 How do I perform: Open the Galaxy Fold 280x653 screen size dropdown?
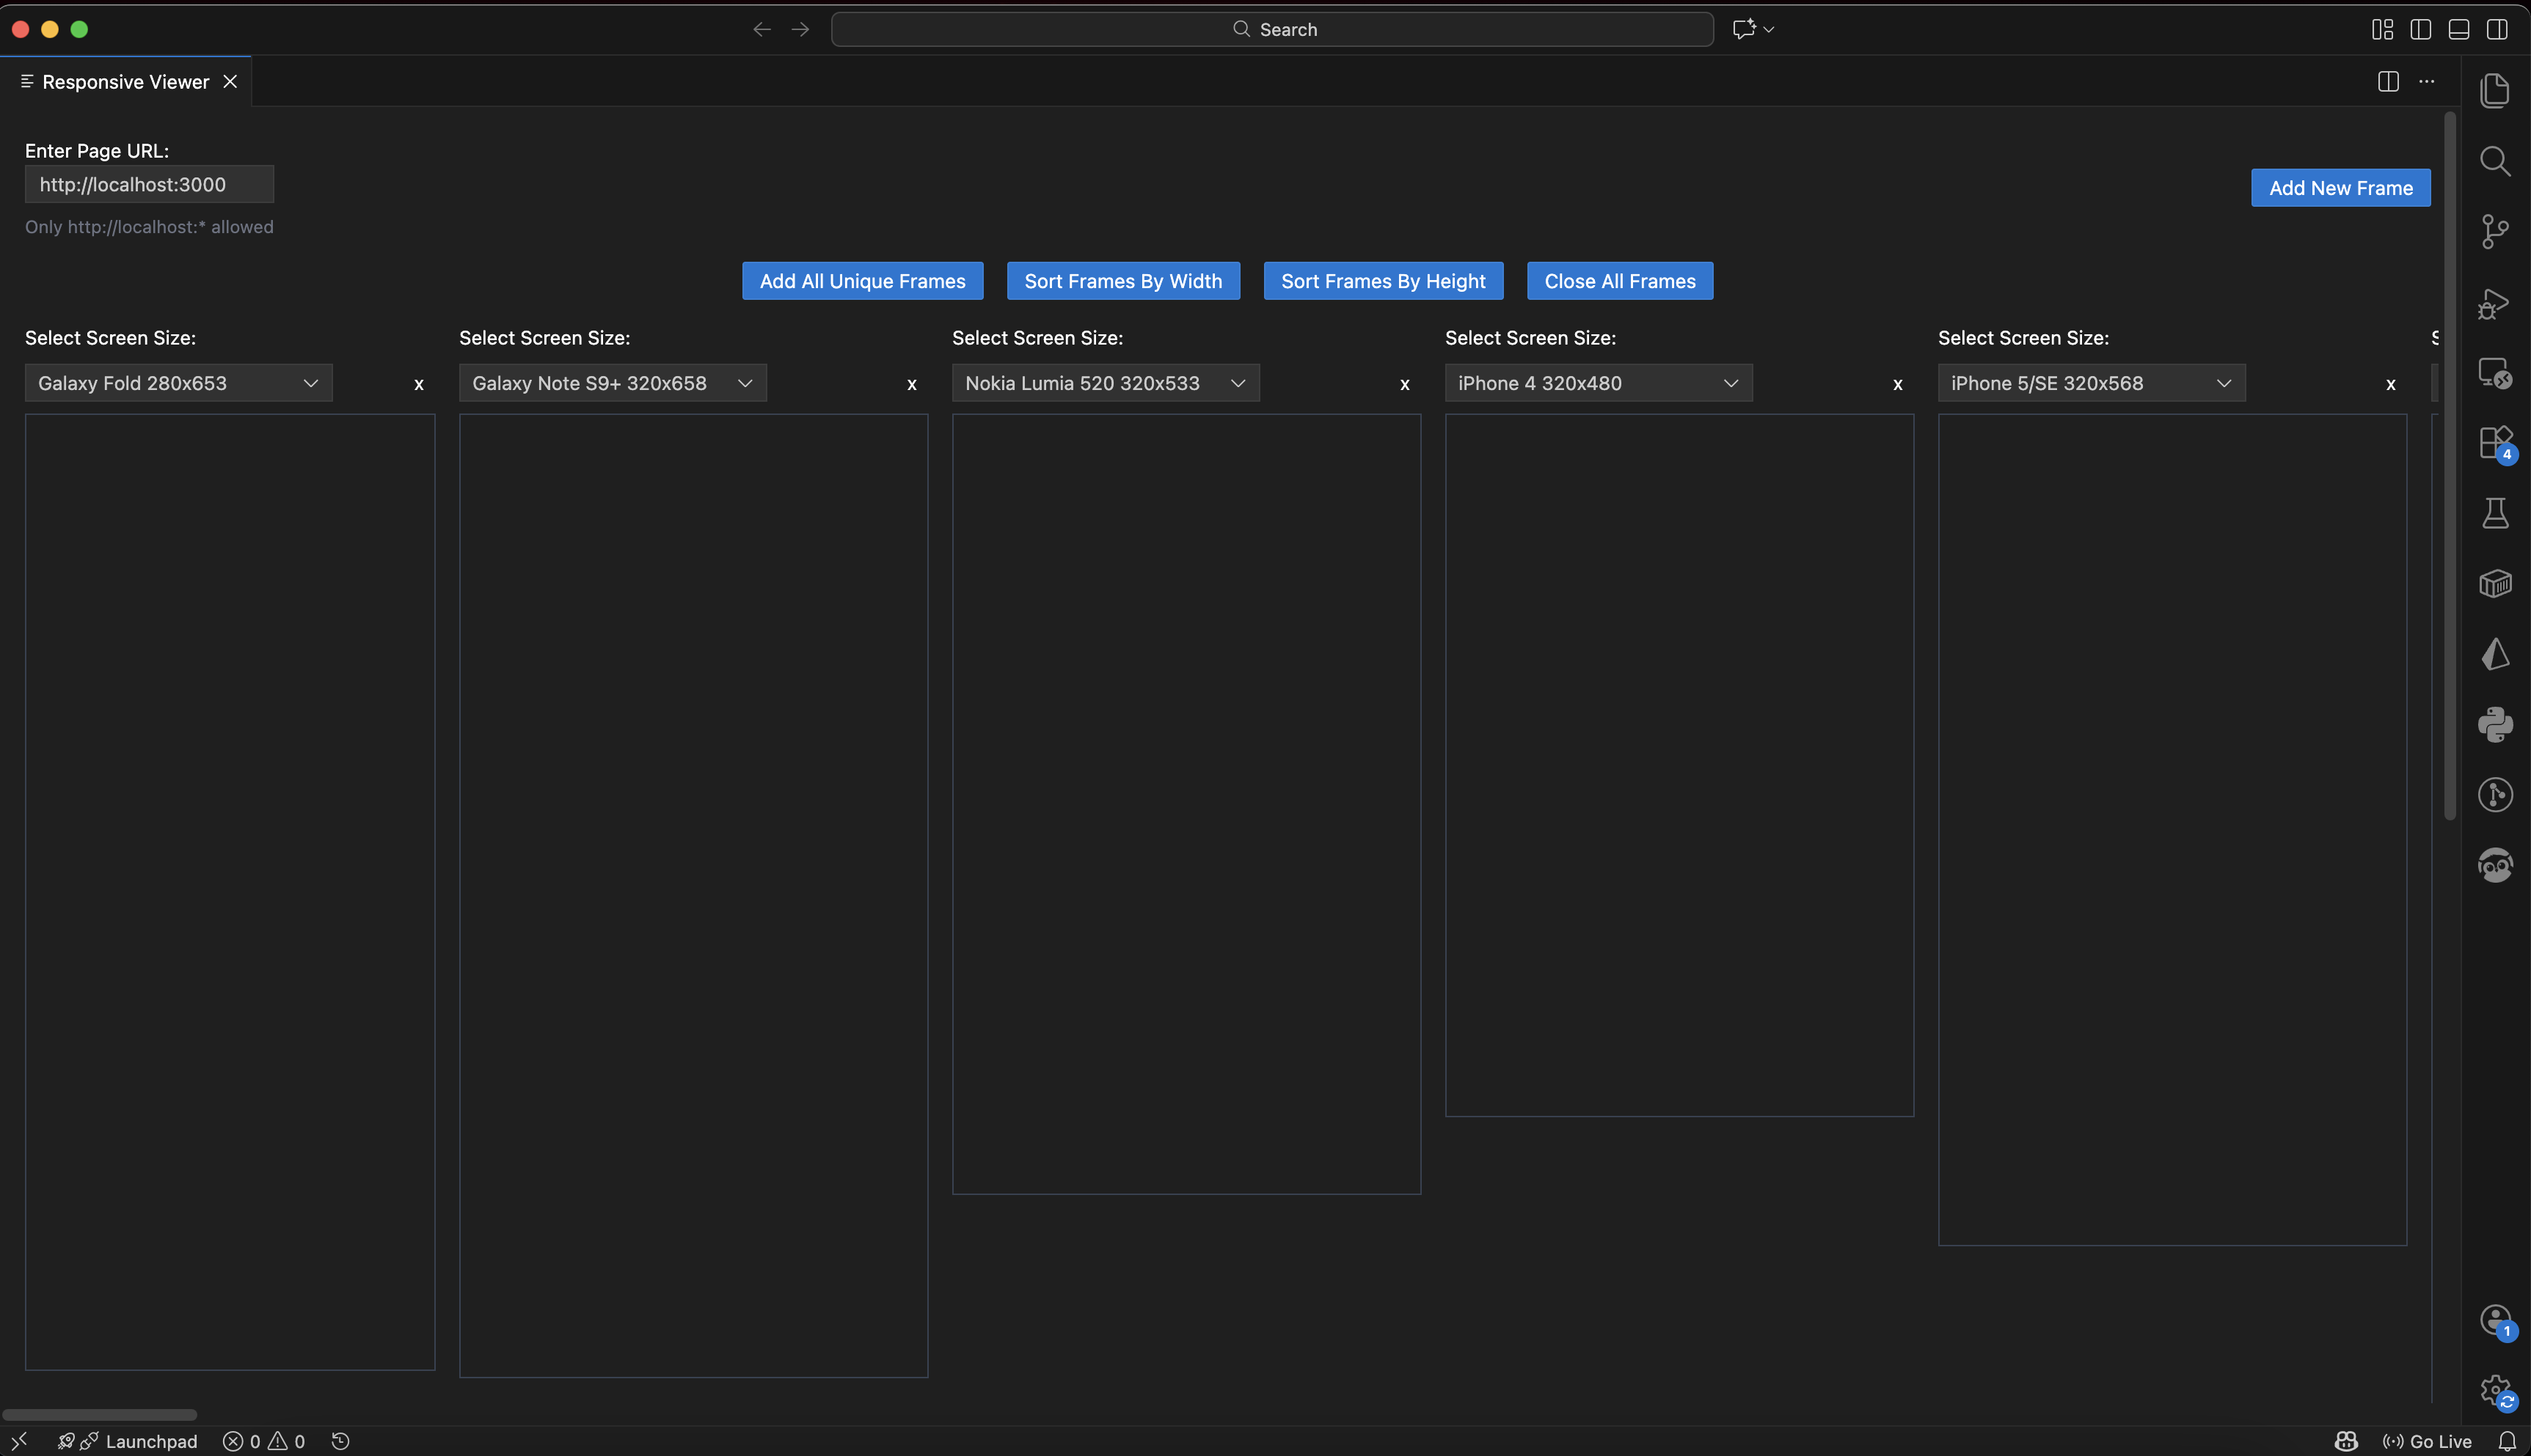pyautogui.click(x=178, y=382)
